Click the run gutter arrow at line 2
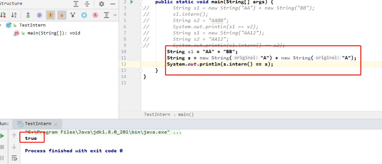The height and width of the screenshot is (164, 382). 132,2
